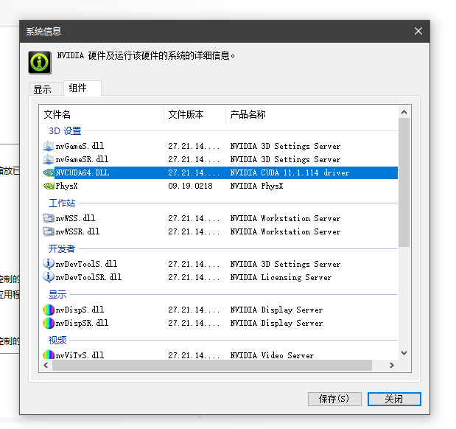Image resolution: width=456 pixels, height=429 pixels.
Task: Collapse the 工作站 group header
Action: coord(62,203)
